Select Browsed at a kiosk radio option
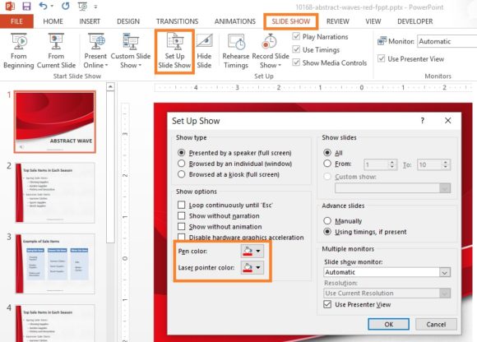Screen dimensions: 477x342 coord(181,174)
